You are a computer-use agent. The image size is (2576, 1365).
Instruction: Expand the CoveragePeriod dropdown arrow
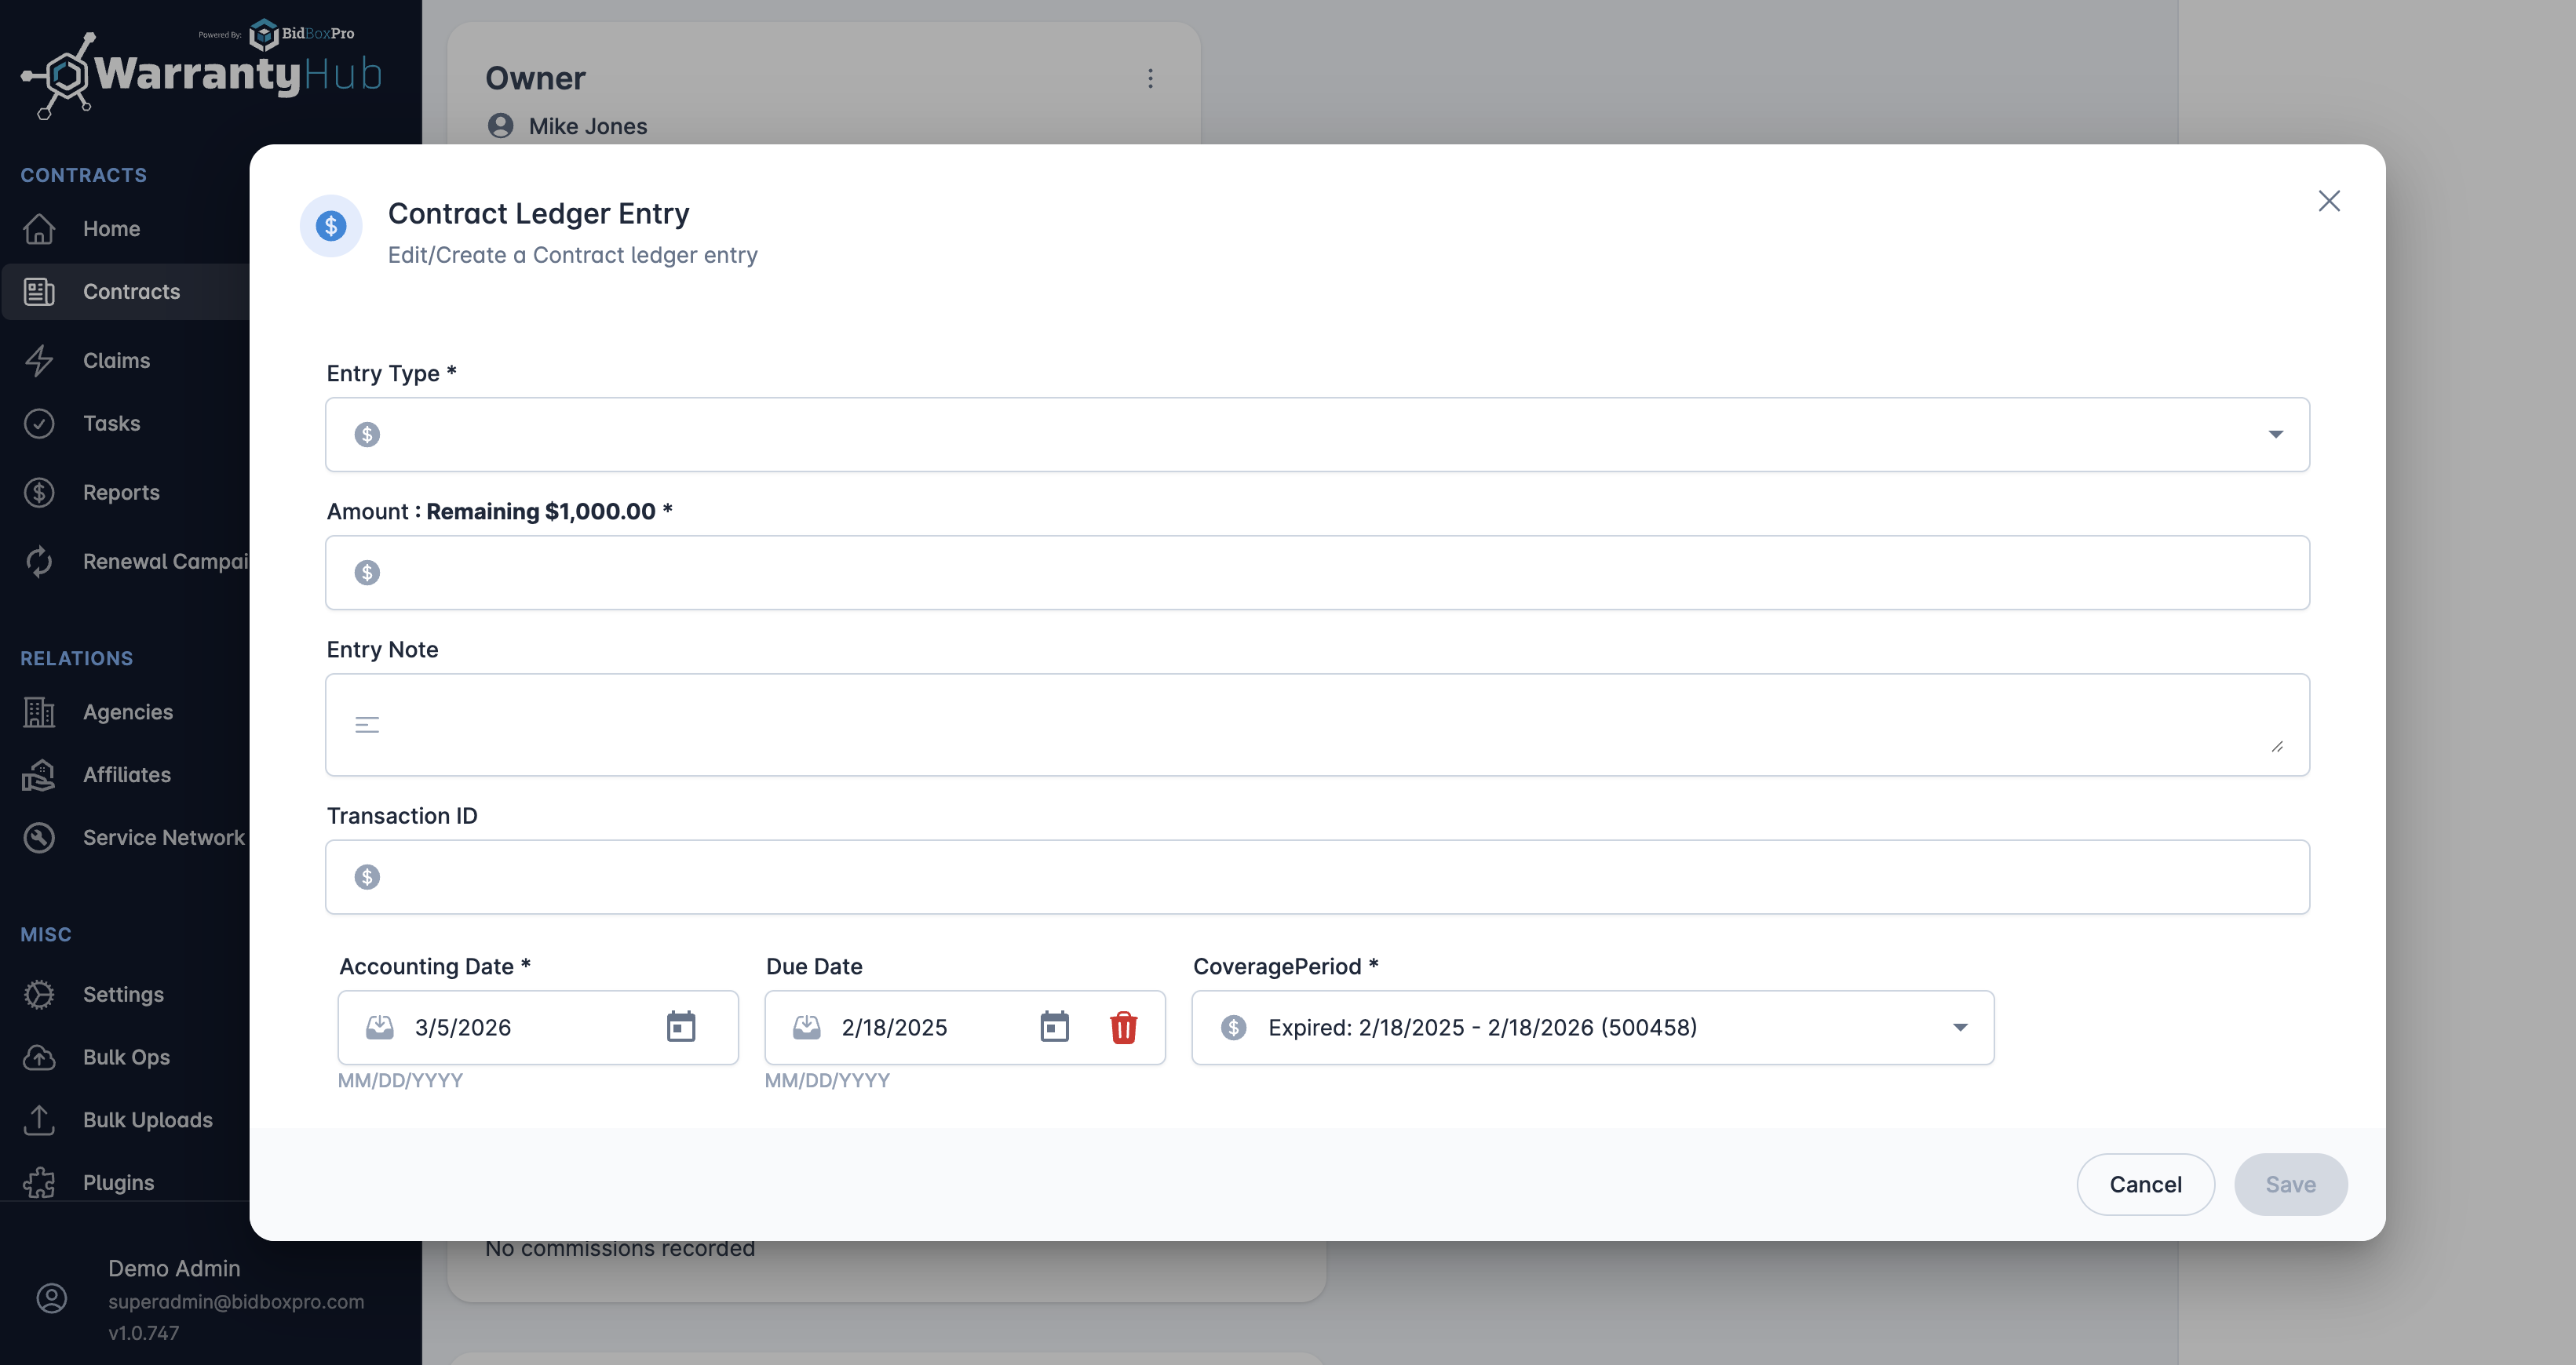click(x=1960, y=1027)
